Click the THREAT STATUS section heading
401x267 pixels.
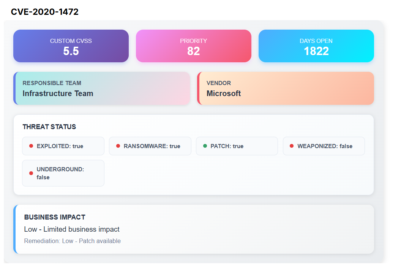(x=49, y=127)
